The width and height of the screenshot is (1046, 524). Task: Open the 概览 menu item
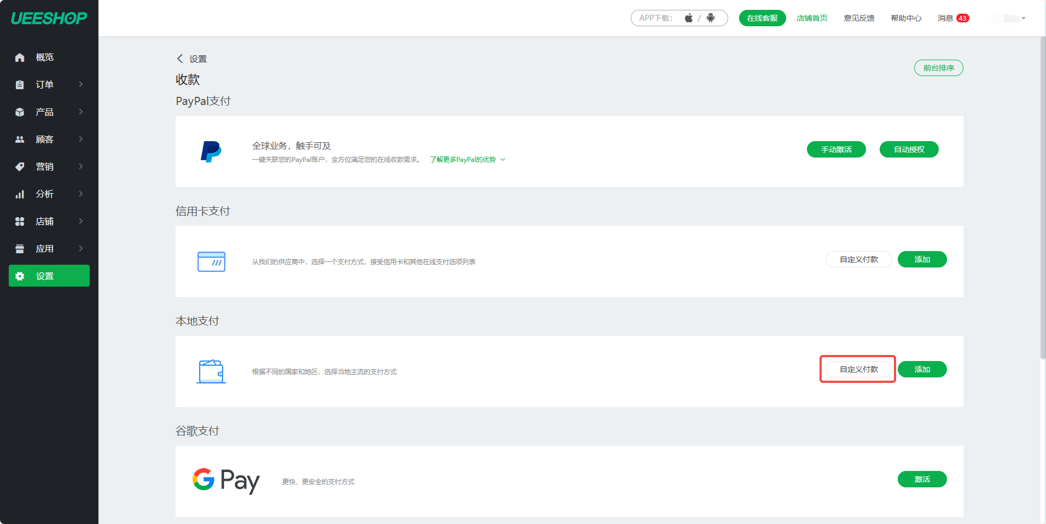click(49, 57)
